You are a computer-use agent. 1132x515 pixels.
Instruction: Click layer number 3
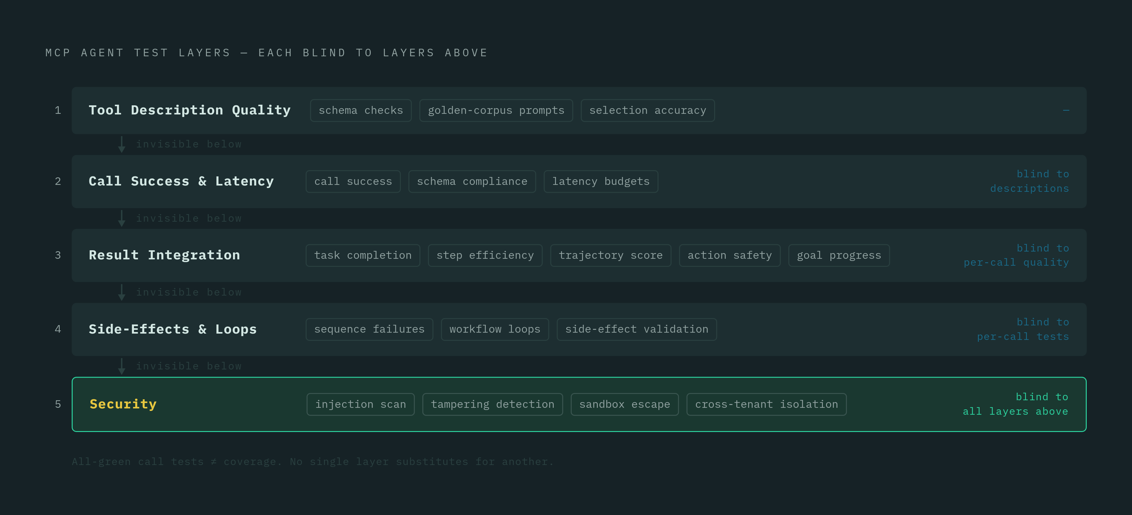coord(58,255)
